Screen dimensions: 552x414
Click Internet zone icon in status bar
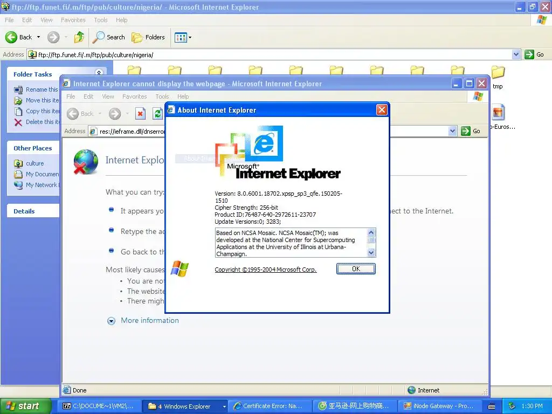tap(411, 390)
